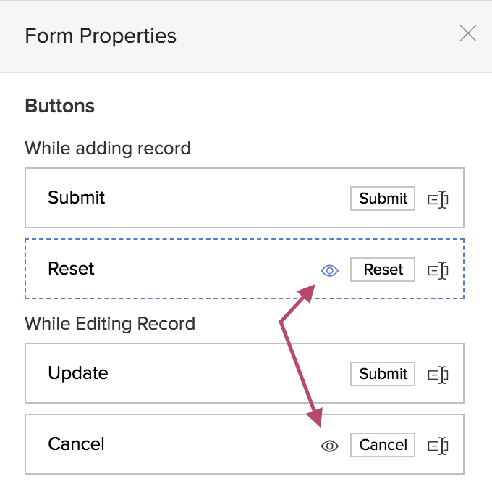Click the While adding record label

[x=108, y=149]
